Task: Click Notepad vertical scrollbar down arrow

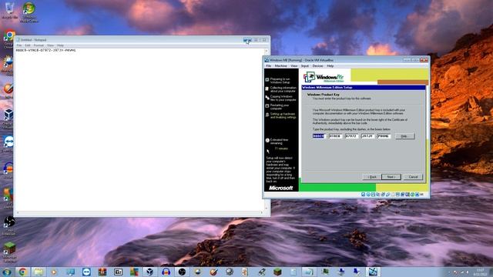Action: (x=267, y=209)
